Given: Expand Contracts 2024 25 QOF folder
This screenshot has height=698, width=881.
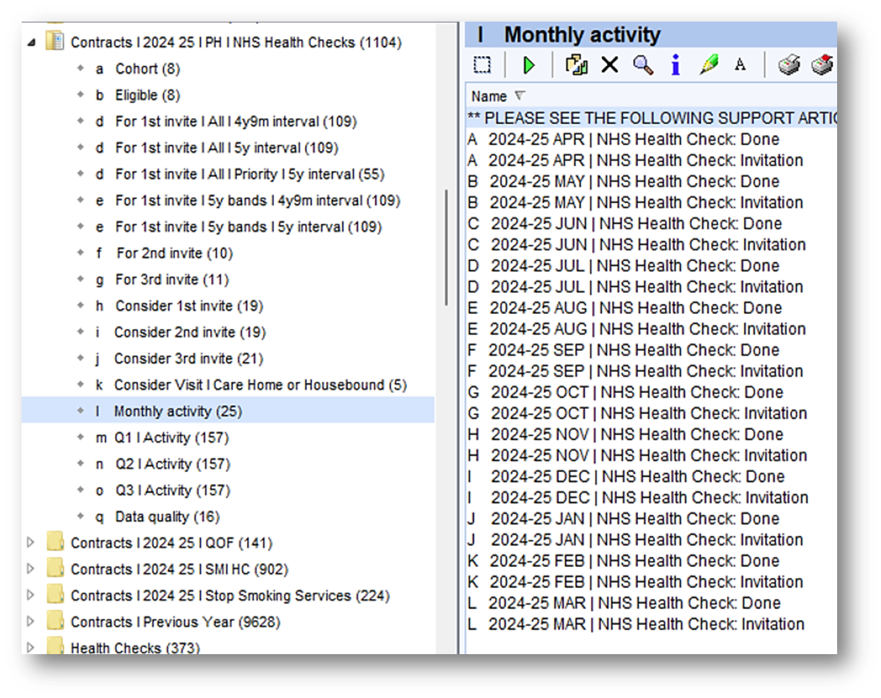Looking at the screenshot, I should pyautogui.click(x=30, y=542).
